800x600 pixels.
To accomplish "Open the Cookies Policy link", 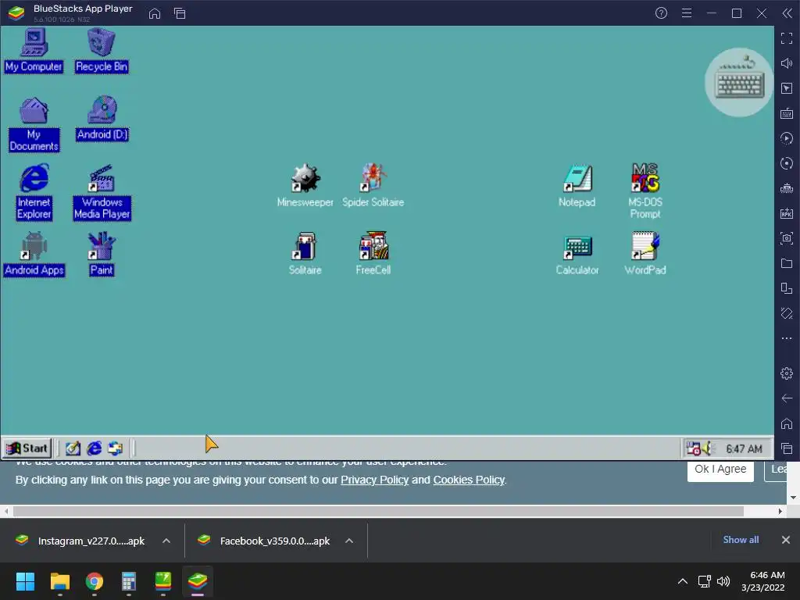I will click(x=469, y=480).
